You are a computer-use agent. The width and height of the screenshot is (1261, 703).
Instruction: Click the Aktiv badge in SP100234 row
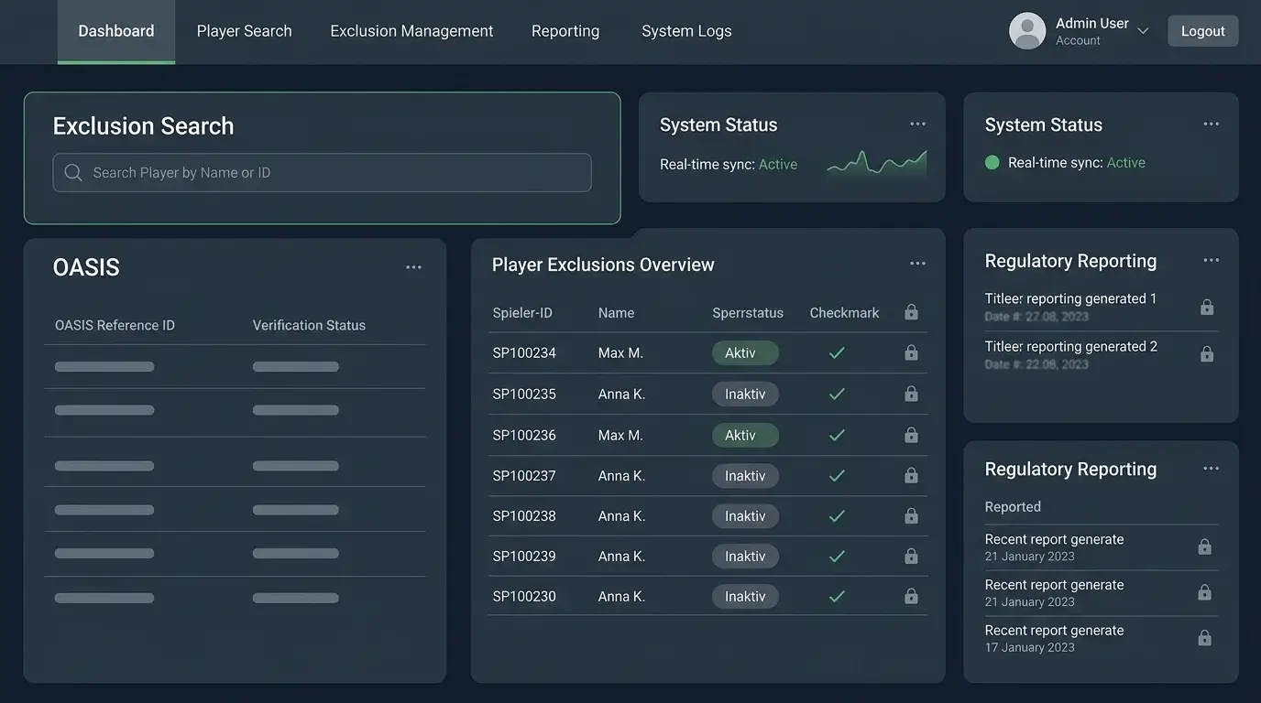745,353
